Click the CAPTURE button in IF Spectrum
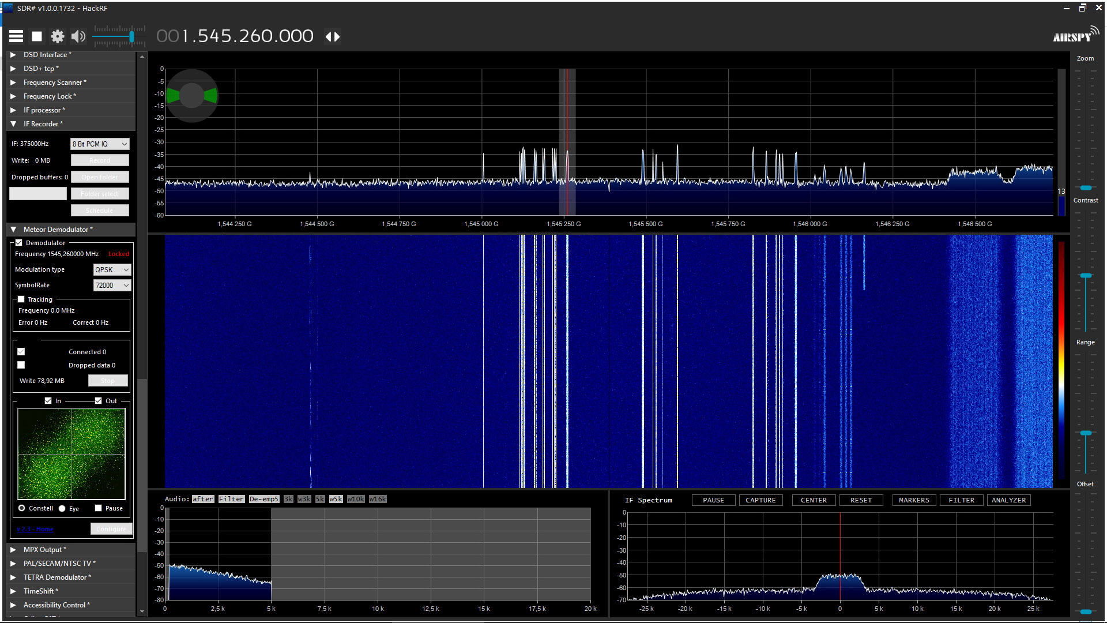This screenshot has height=623, width=1107. [x=760, y=500]
